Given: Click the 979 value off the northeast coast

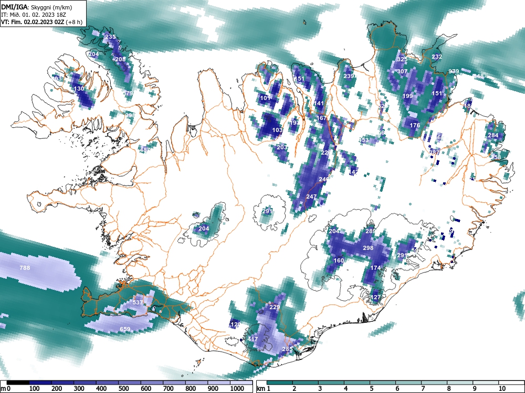Looking at the screenshot, I should click(454, 71).
